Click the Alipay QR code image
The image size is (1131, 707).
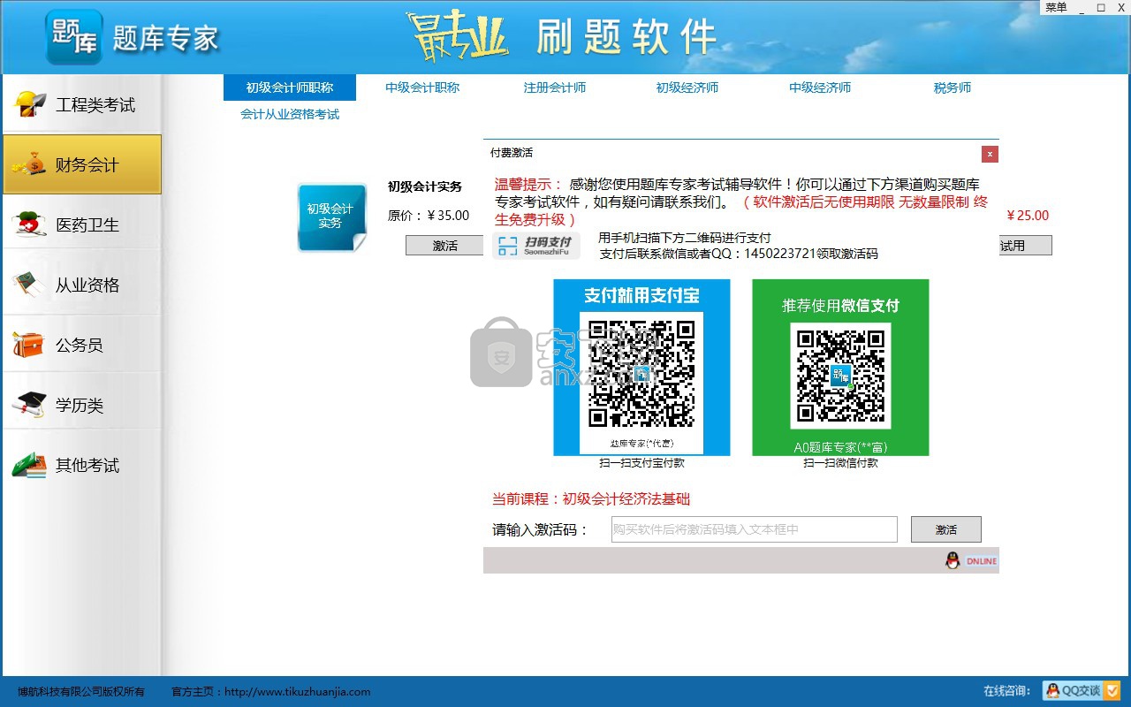641,372
